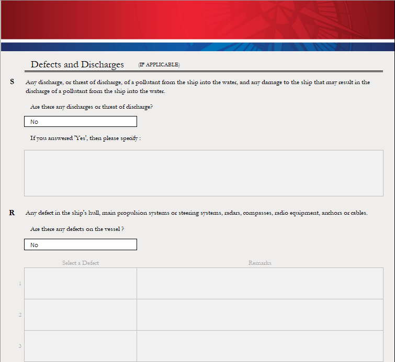This screenshot has height=362, width=395.
Task: Click the Remarks field in row 2
Action: point(259,315)
